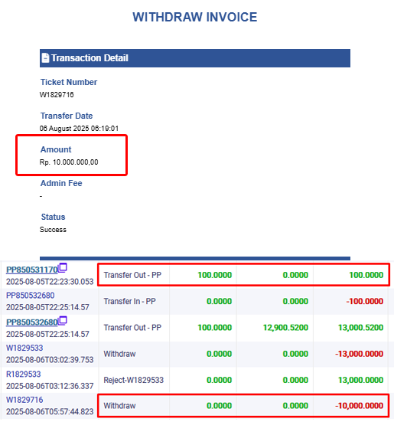Click timestamp 2025-08-06T03:12:36.337
The height and width of the screenshot is (422, 394).
coord(50,386)
